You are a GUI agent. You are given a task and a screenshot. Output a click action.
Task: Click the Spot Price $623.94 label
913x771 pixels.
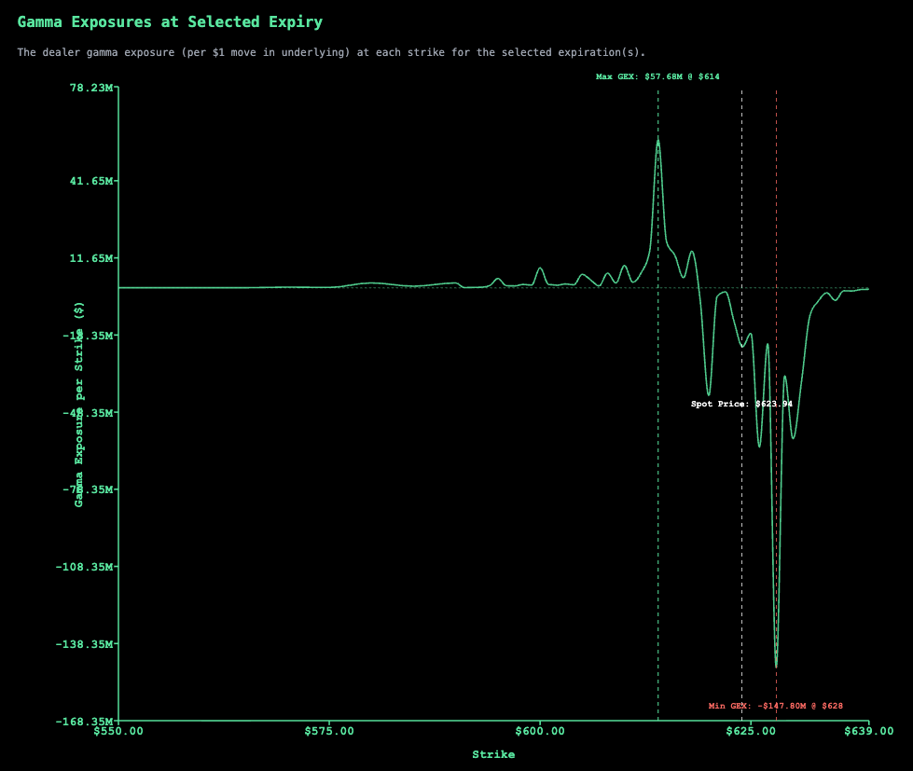click(741, 404)
